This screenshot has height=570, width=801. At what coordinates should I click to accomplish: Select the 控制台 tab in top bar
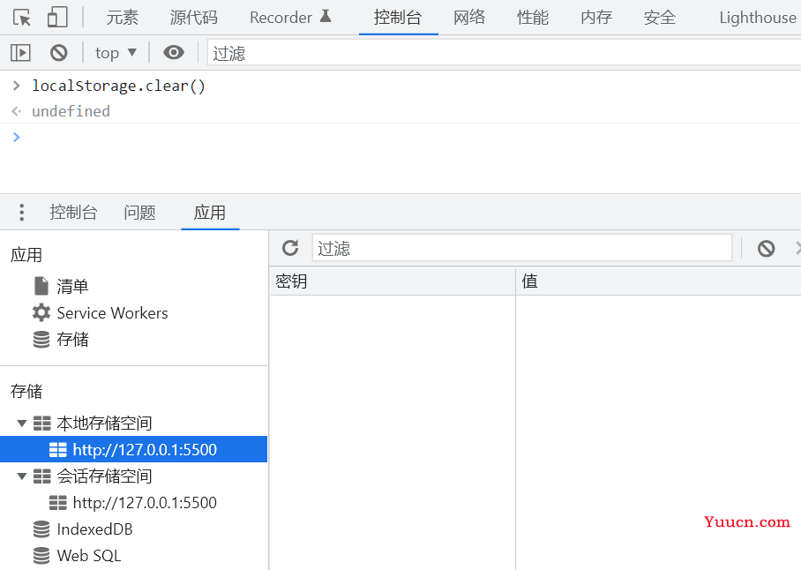click(x=398, y=18)
